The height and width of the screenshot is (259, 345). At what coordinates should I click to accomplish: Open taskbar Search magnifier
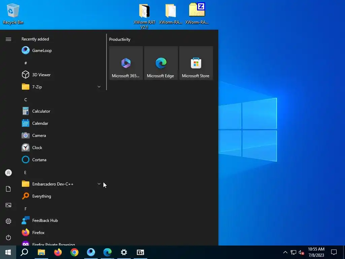click(x=24, y=252)
